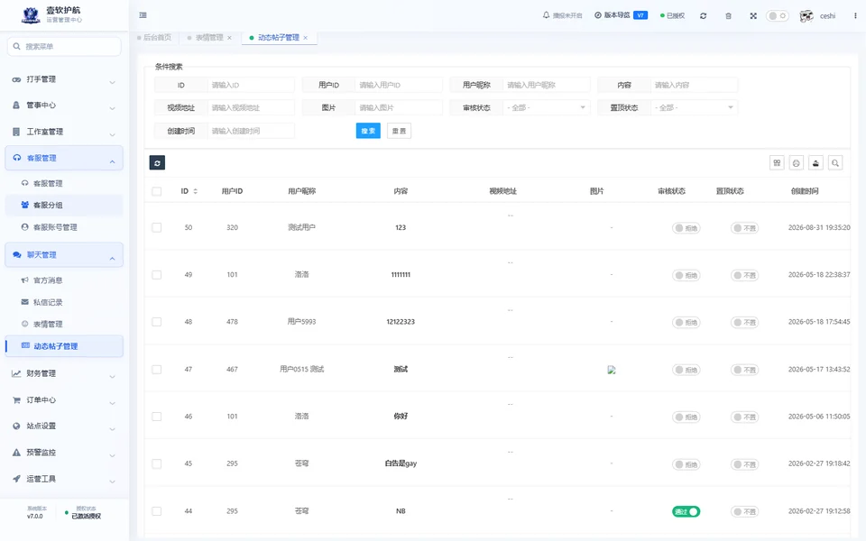Screen dimensions: 866x541
Task: Toggle the 审核状态 switch for row 50
Action: 686,228
